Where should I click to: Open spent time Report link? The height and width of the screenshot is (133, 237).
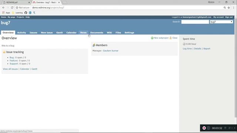(x=207, y=48)
